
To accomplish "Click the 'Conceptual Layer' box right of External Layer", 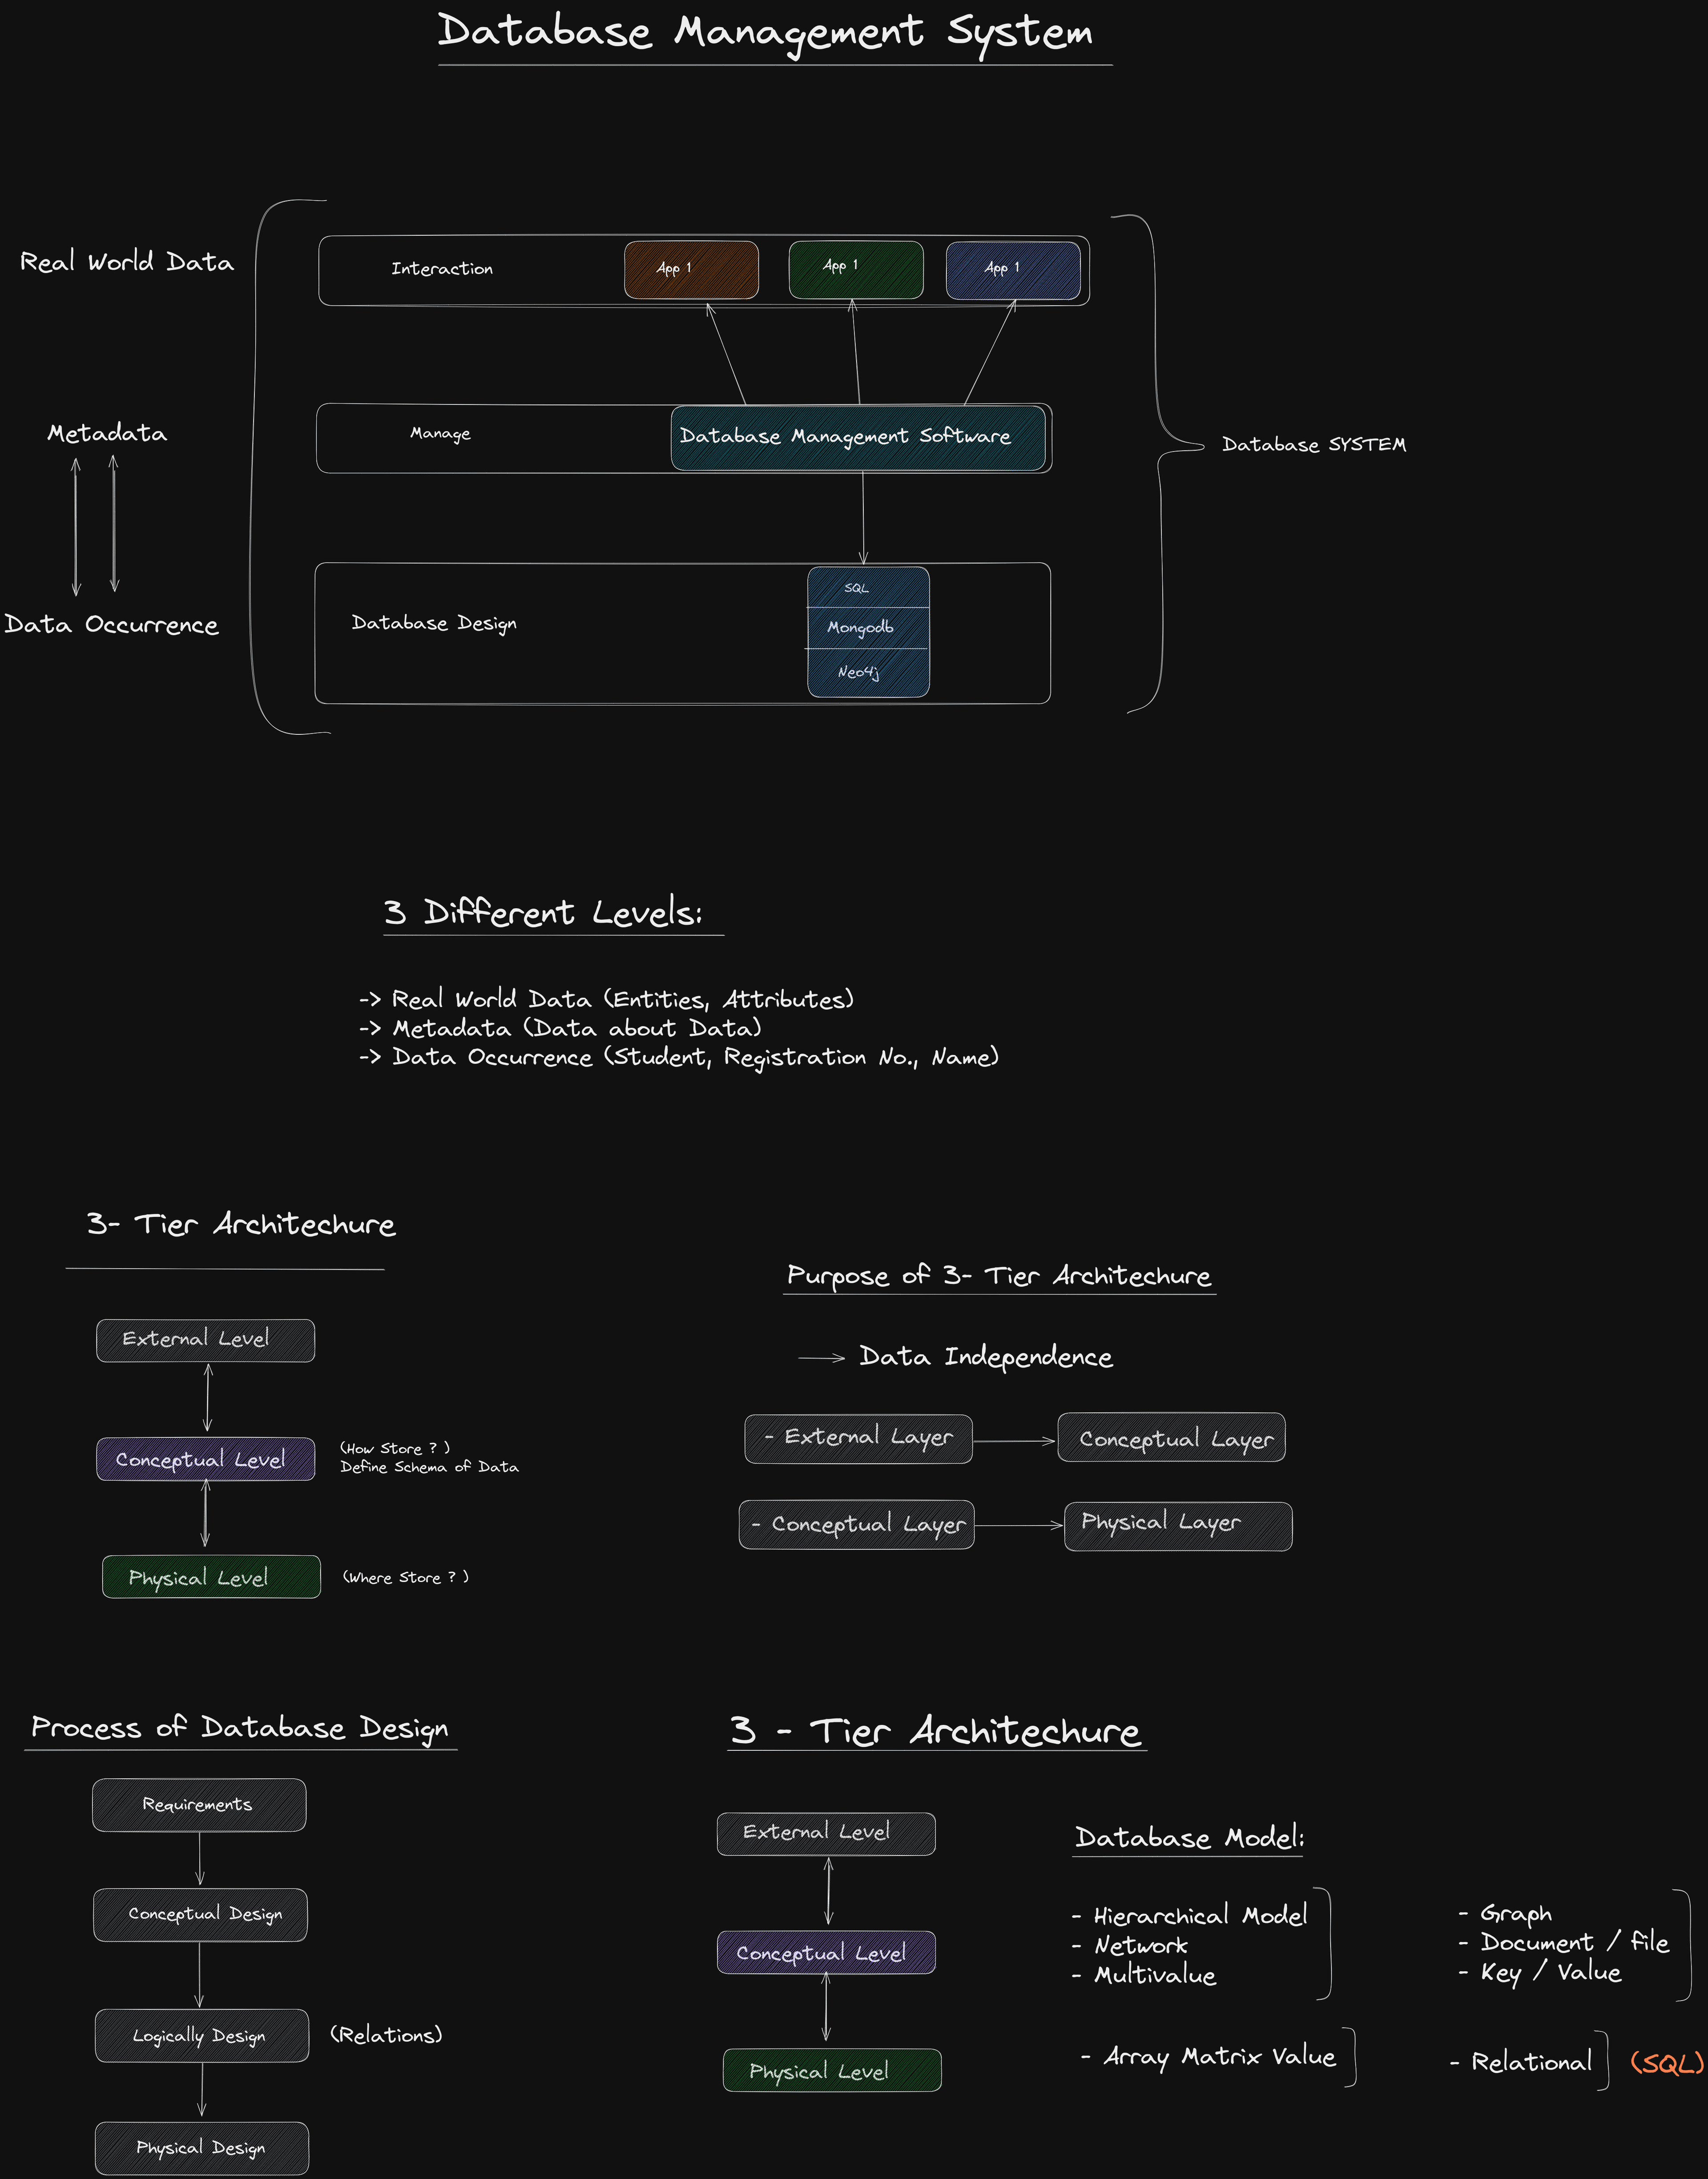I will (1171, 1437).
